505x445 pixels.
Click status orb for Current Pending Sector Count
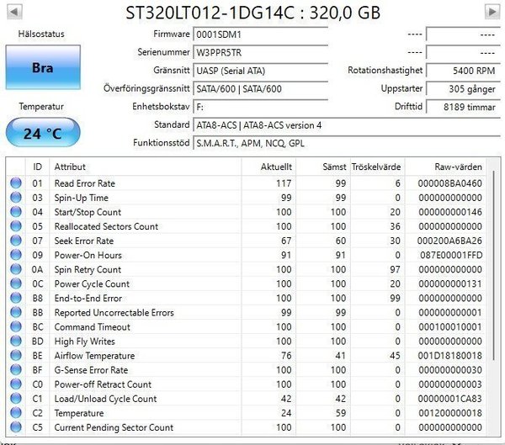click(15, 427)
